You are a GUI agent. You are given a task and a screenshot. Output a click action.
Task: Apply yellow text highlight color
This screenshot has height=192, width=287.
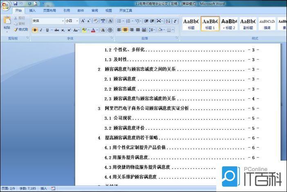tap(84, 30)
